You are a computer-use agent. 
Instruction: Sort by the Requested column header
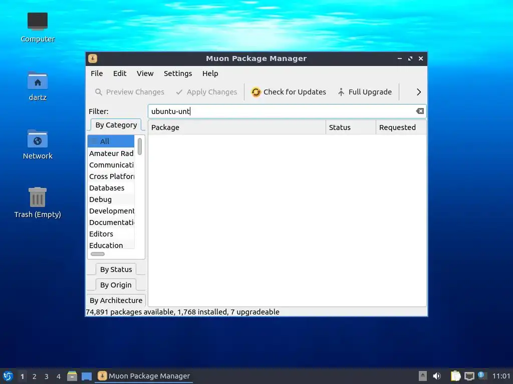coord(401,127)
